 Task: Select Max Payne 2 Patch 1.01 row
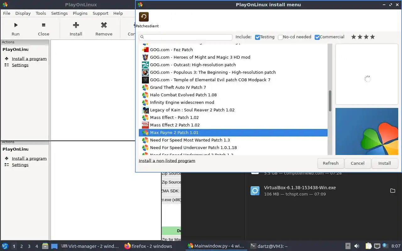click(x=233, y=132)
